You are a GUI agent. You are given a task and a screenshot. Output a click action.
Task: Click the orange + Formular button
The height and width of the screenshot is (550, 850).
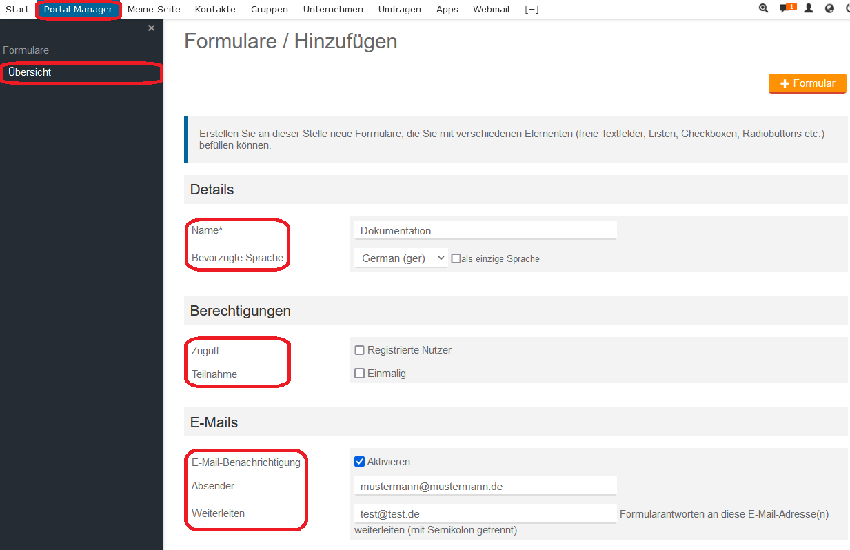(807, 83)
